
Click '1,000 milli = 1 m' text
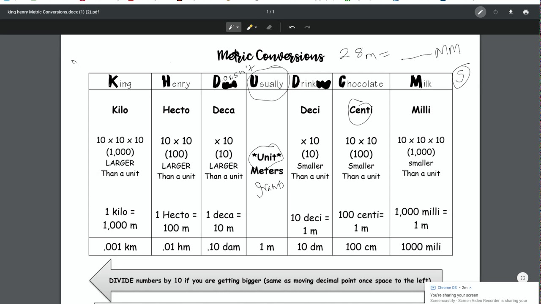click(421, 219)
